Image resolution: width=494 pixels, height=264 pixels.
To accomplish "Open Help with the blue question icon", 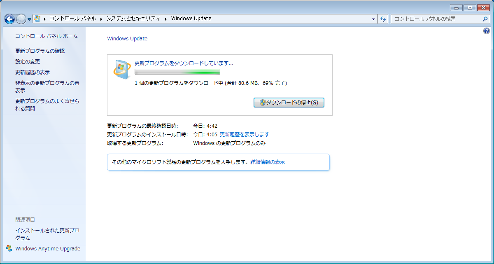I will click(x=487, y=31).
